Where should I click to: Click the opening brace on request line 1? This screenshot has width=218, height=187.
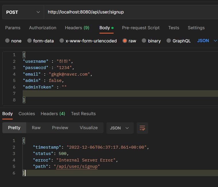click(24, 55)
